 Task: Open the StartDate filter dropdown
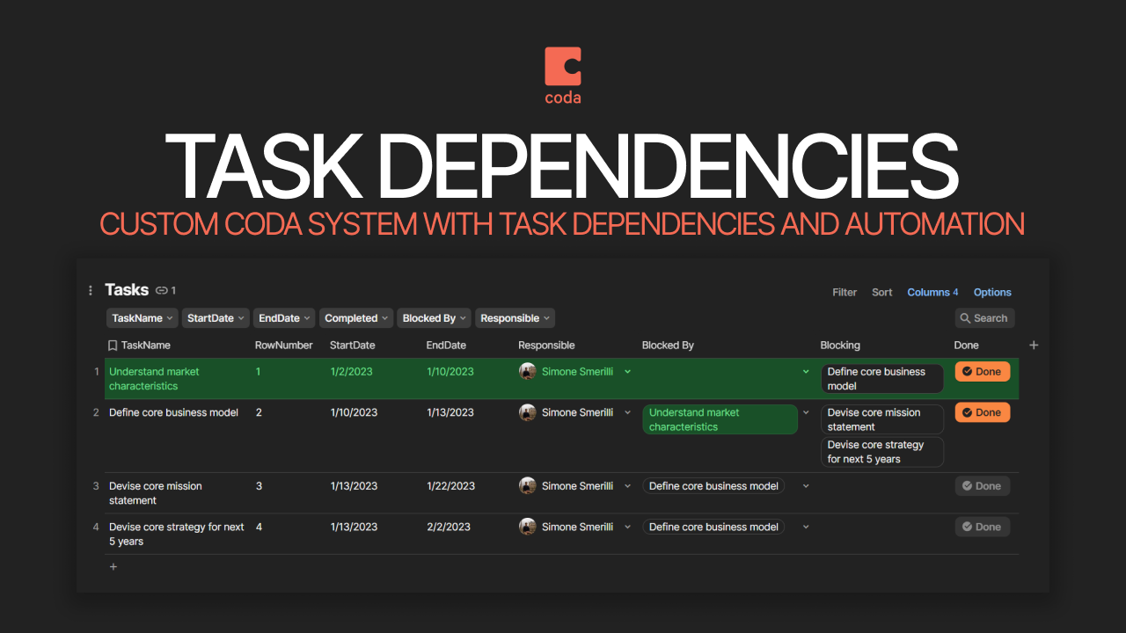point(216,318)
